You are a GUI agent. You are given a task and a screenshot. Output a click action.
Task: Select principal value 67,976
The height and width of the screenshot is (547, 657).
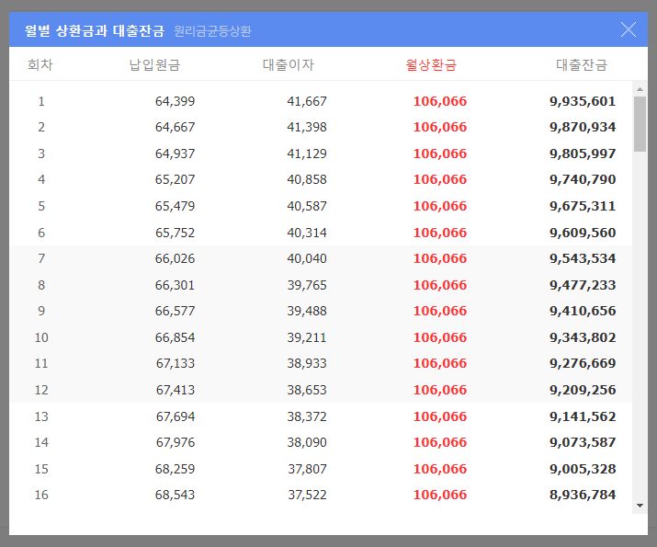tap(176, 442)
